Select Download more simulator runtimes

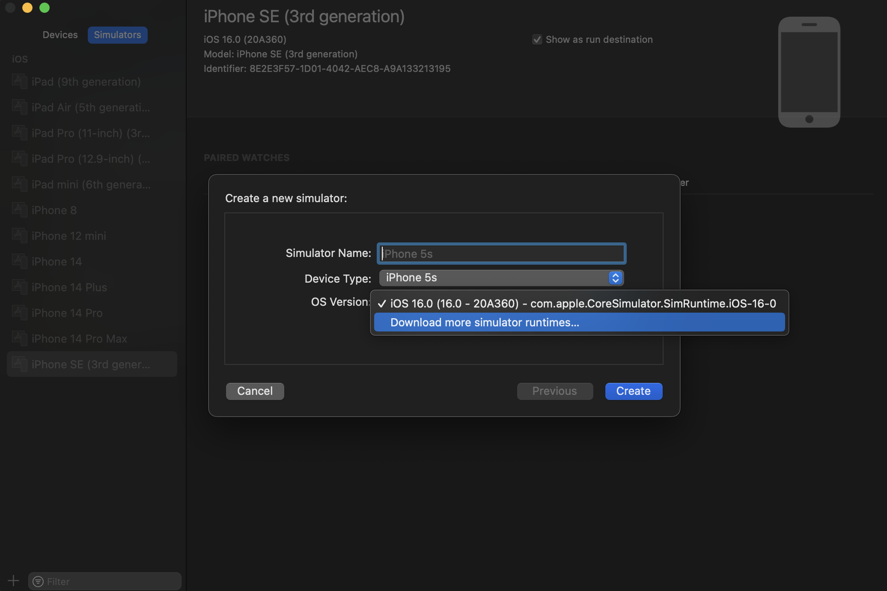tap(579, 322)
